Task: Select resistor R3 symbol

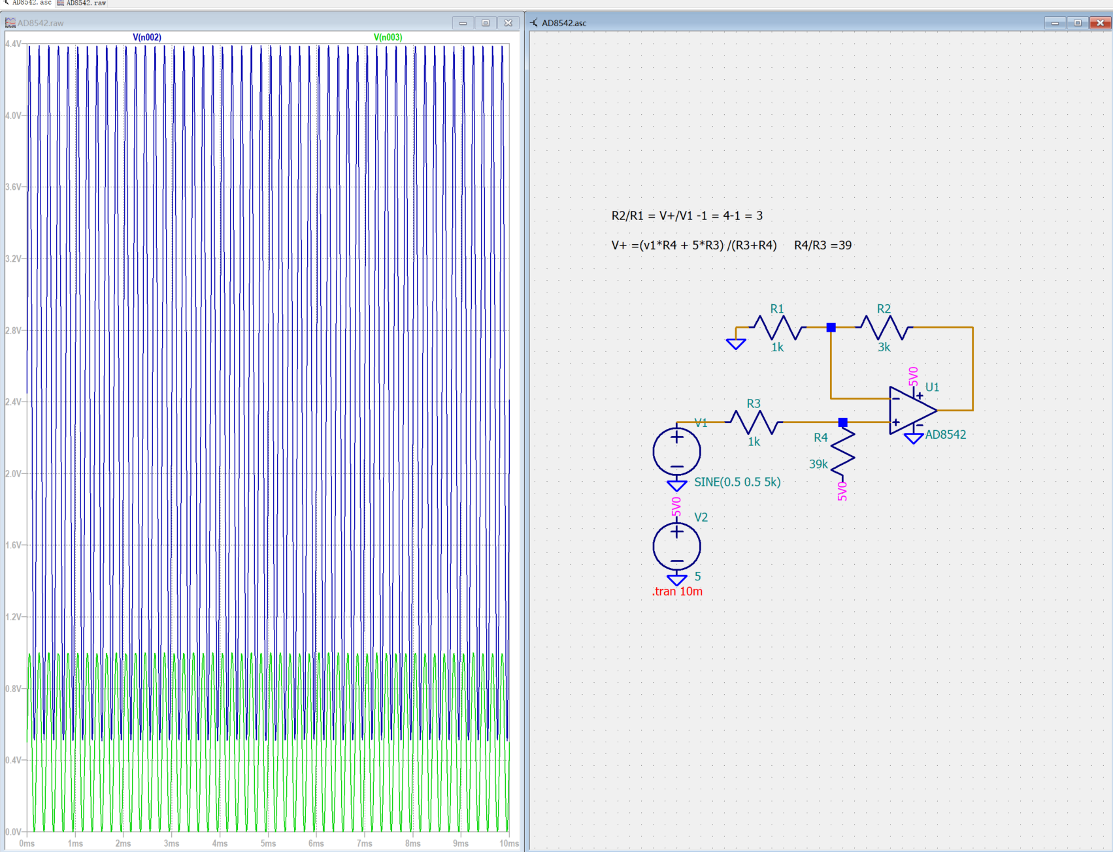Action: click(x=754, y=422)
